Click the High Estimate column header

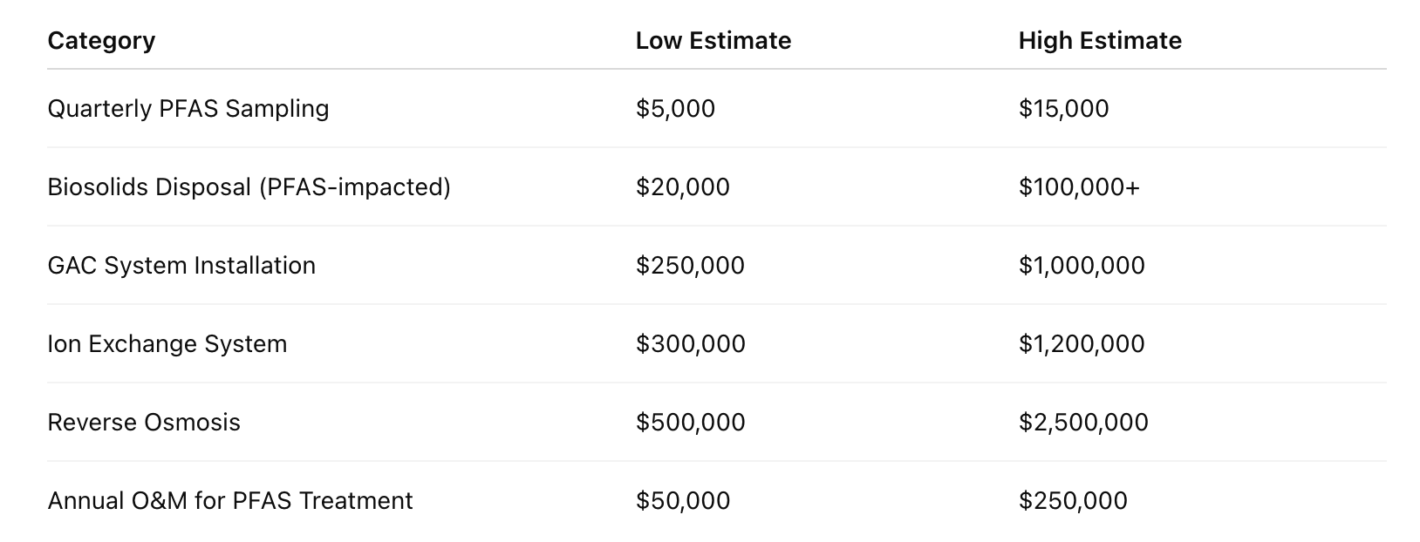click(1100, 40)
